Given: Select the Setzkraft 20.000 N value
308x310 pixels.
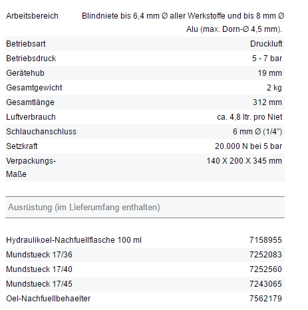Looking at the screenshot, I should [x=248, y=146].
